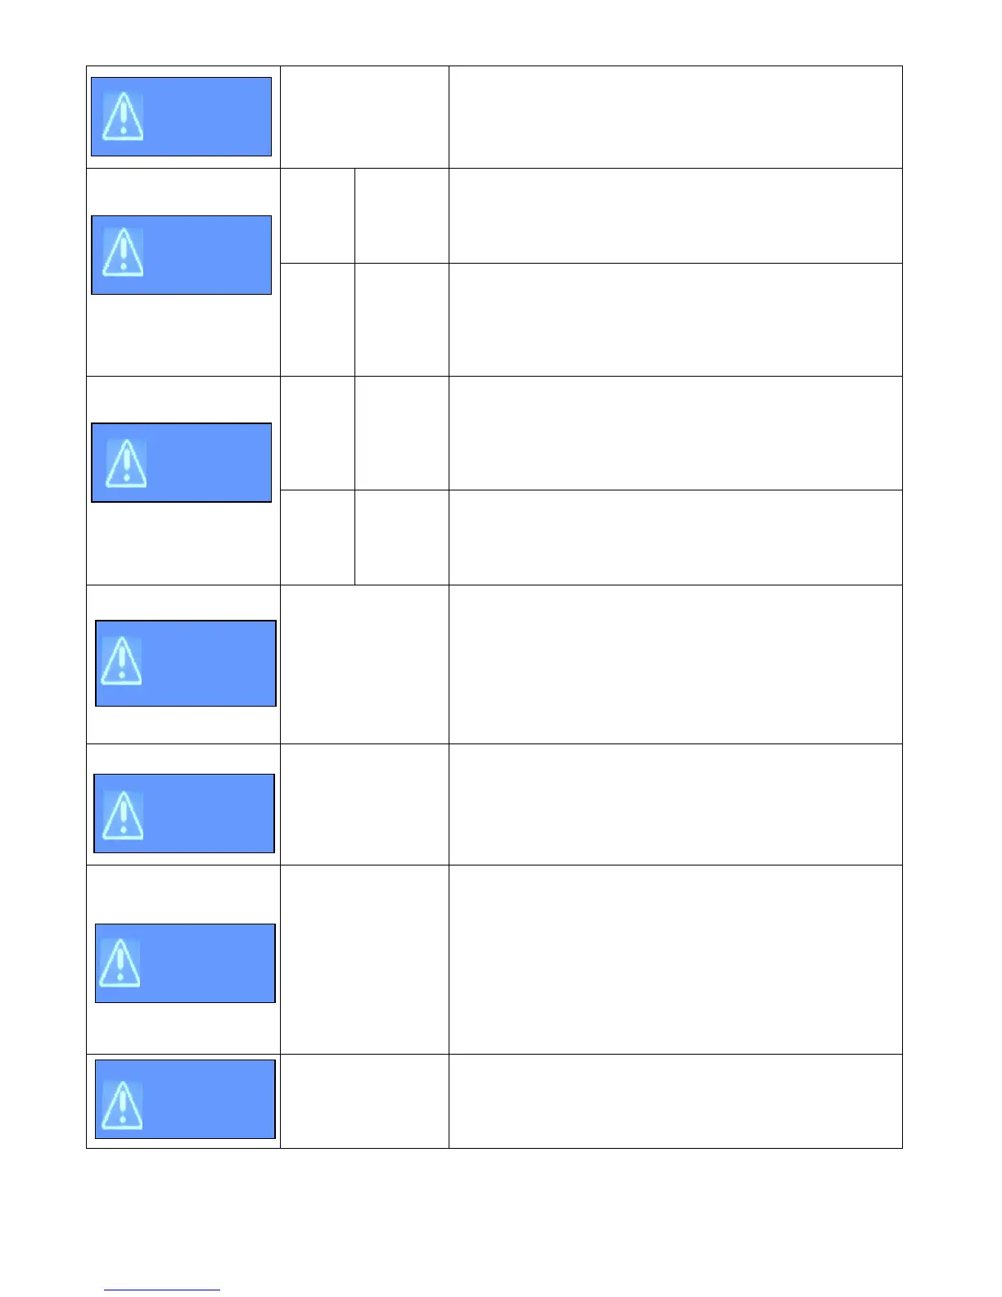This screenshot has height=1297, width=1002.
Task: Select the empty middle cell of the first row
Action: (x=364, y=117)
